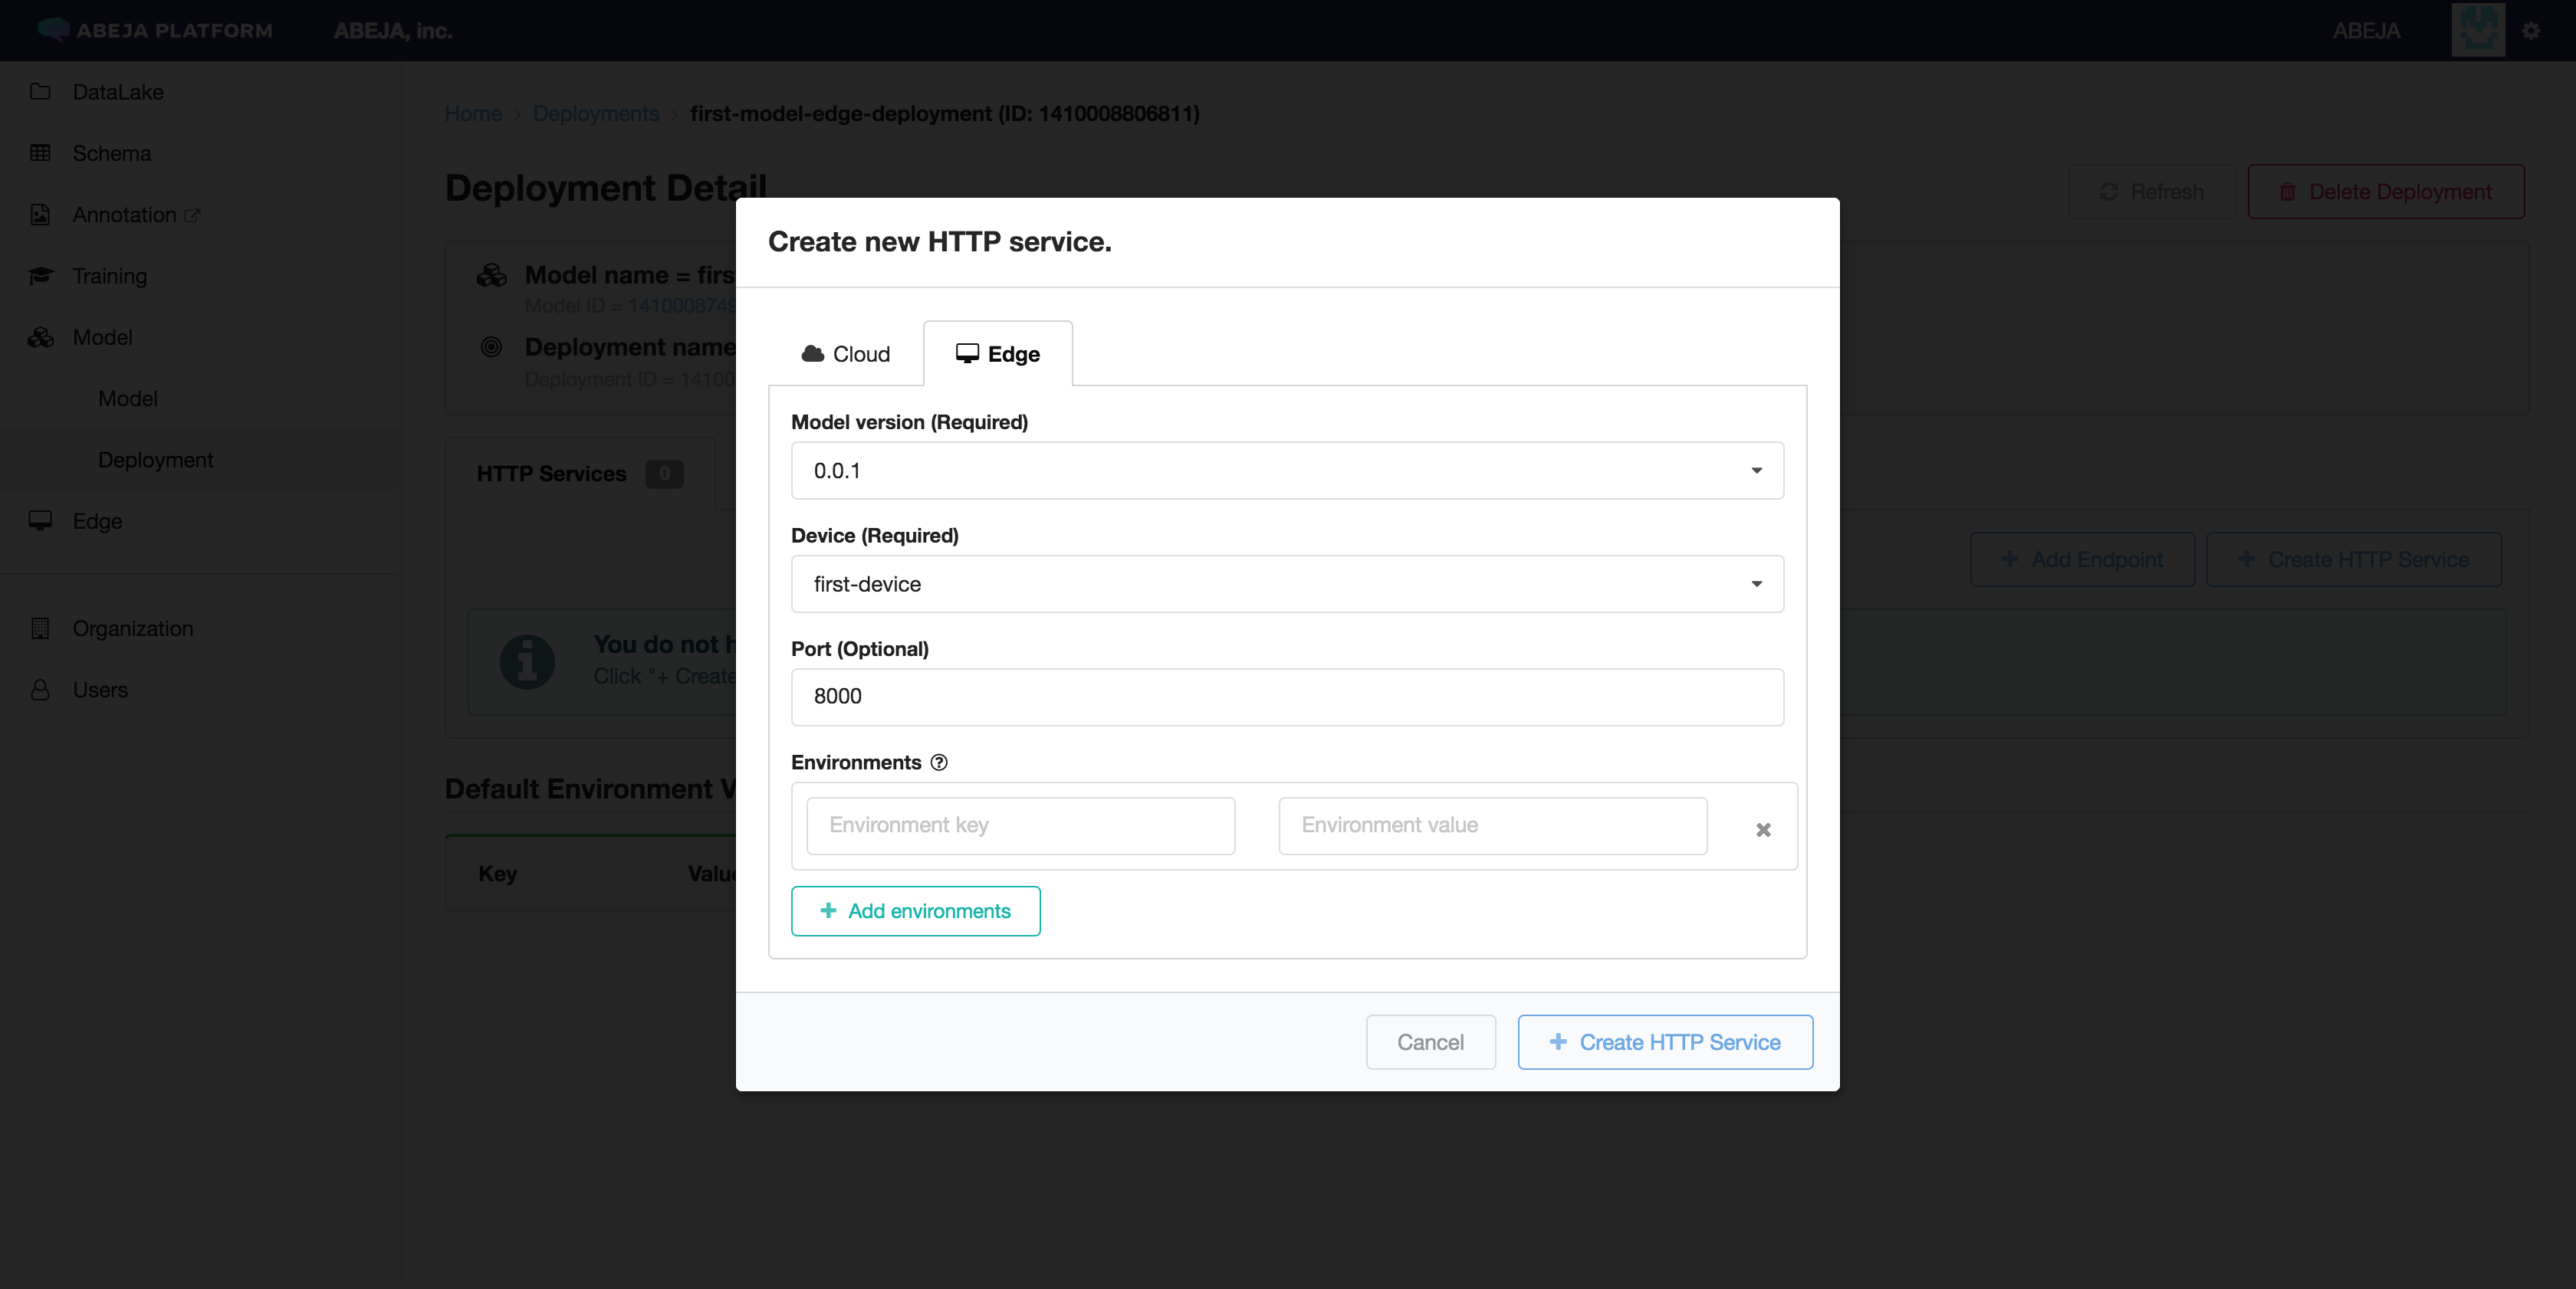The height and width of the screenshot is (1289, 2576).
Task: Select the Edge tab in dialog
Action: (997, 354)
